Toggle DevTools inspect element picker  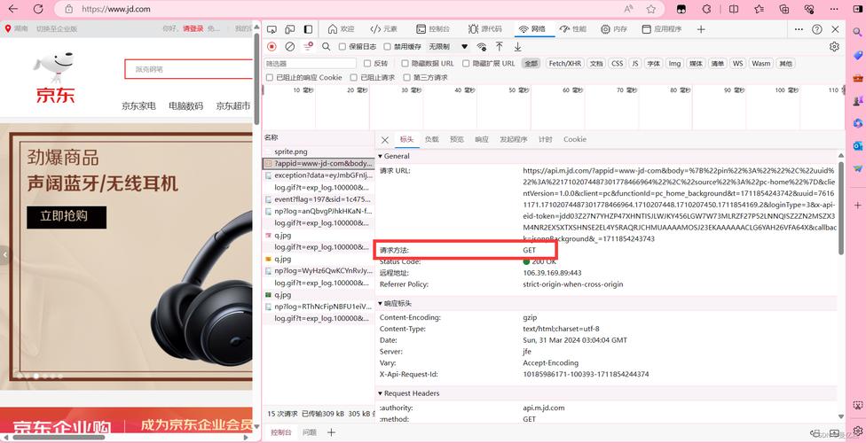272,29
